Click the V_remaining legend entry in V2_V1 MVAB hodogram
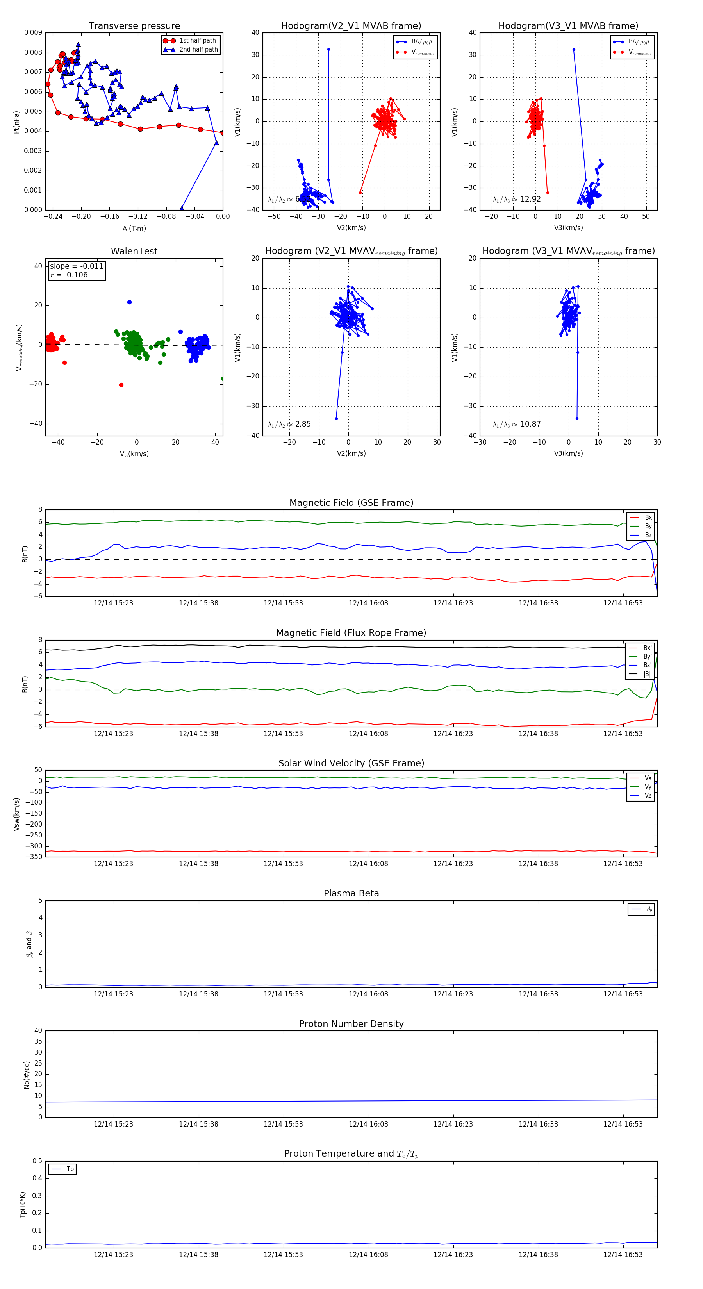The image size is (703, 1289). (x=415, y=52)
